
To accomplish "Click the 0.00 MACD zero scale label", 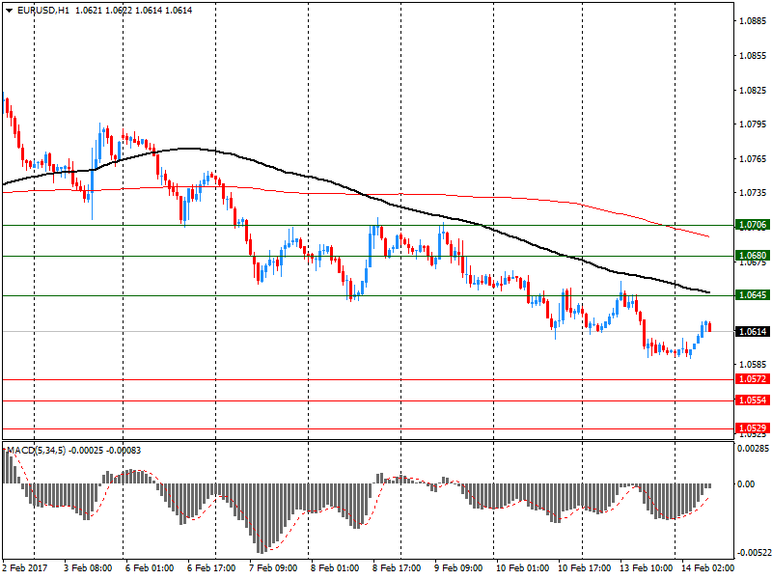I will 746,484.
